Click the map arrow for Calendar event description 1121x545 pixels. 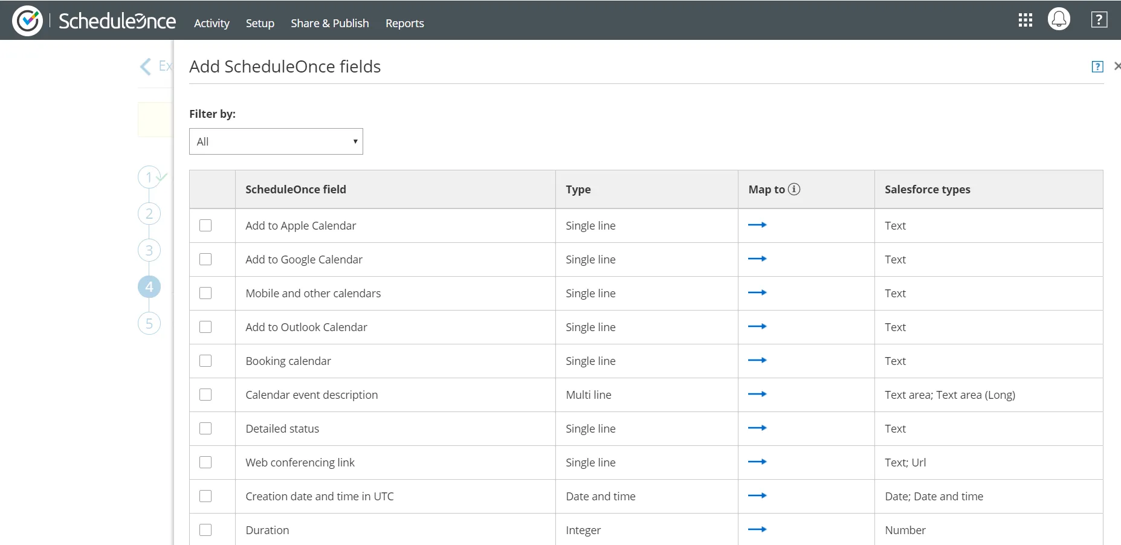[x=757, y=394]
